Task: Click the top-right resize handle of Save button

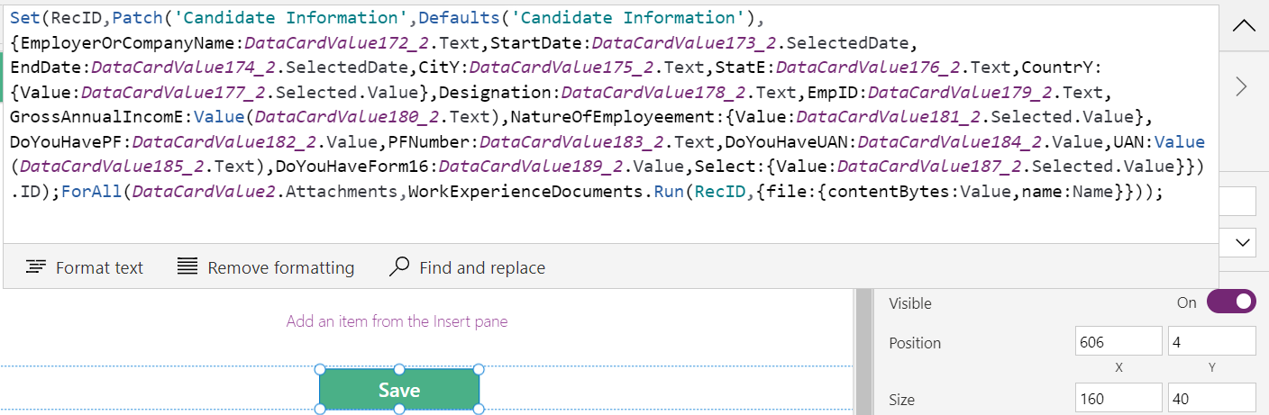Action: [479, 369]
